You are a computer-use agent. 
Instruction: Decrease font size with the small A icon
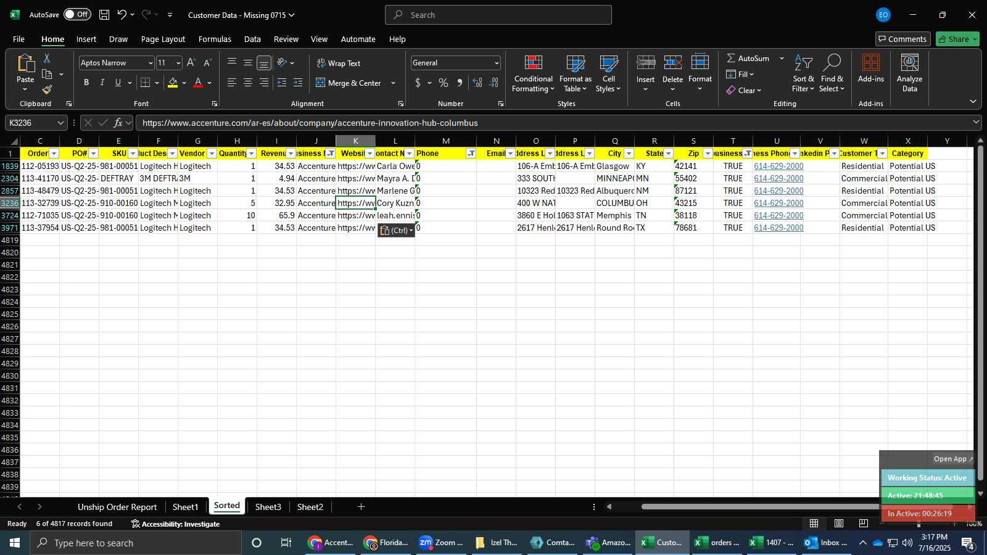click(x=207, y=63)
